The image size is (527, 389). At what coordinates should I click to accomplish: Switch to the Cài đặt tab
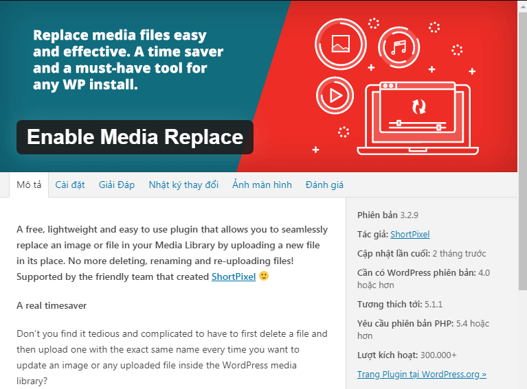(70, 185)
